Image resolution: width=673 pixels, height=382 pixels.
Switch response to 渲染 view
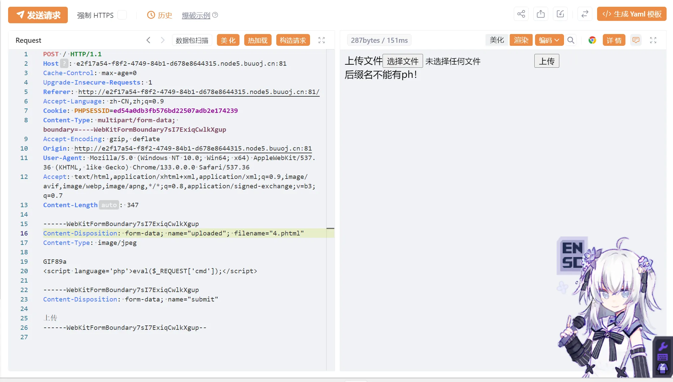521,40
